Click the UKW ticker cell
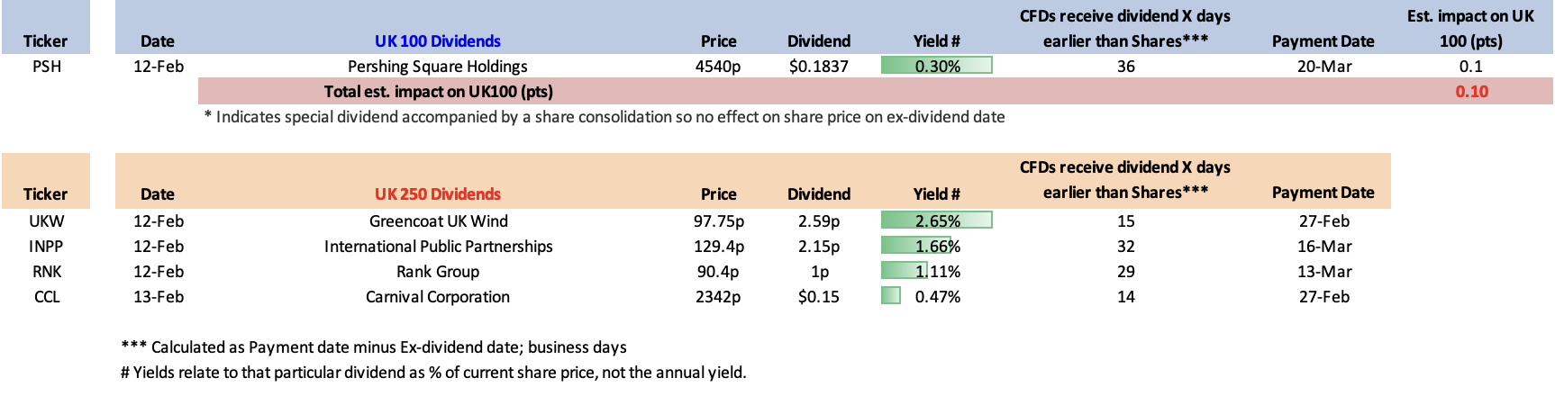Viewport: 1555px width, 396px height. point(47,221)
